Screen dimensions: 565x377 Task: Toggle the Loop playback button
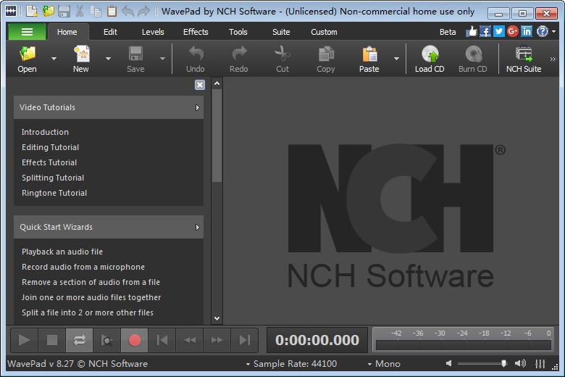(79, 340)
